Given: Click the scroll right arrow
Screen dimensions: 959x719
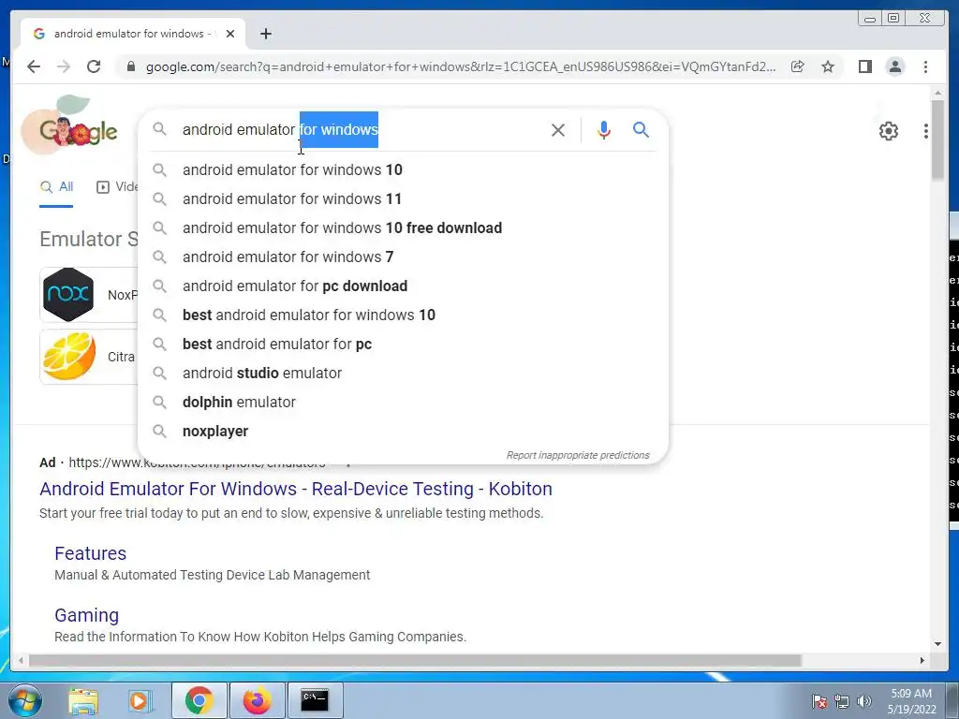Looking at the screenshot, I should coord(922,660).
